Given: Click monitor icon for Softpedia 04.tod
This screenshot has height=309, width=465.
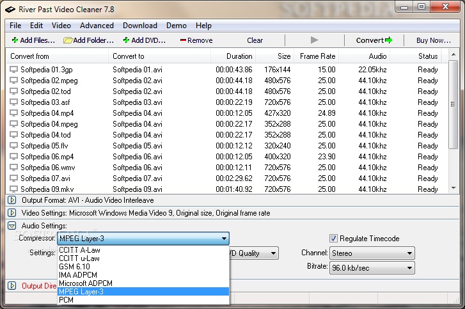Looking at the screenshot, I should pos(13,135).
